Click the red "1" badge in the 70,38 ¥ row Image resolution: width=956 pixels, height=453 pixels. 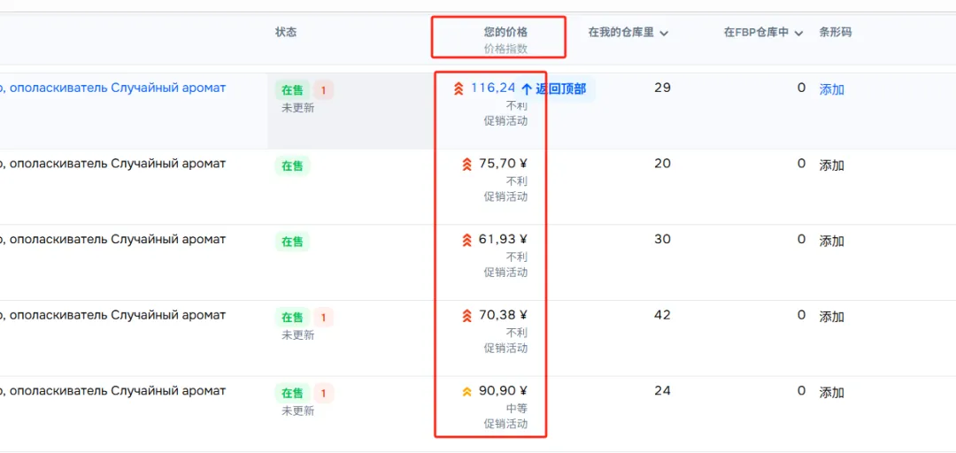click(x=323, y=317)
